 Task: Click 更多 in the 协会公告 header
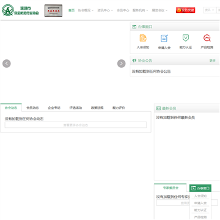[x=213, y=61]
